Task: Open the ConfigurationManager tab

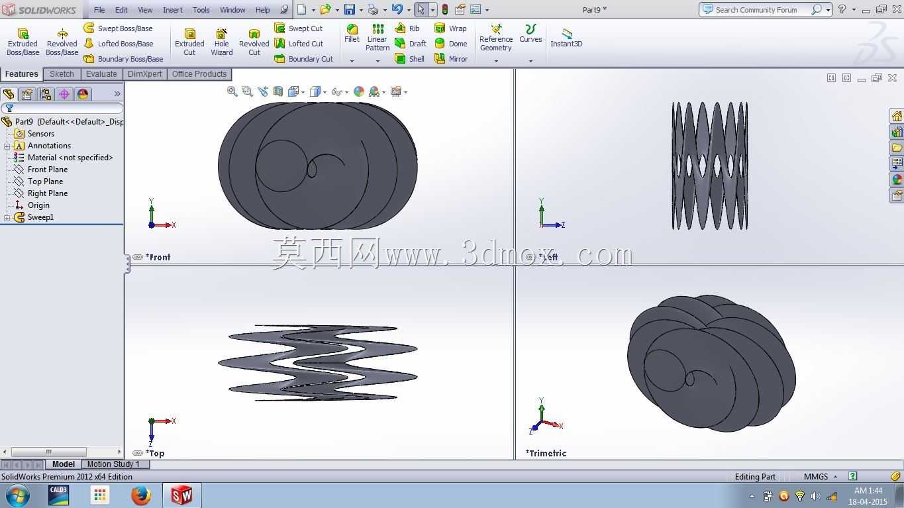Action: pos(46,94)
